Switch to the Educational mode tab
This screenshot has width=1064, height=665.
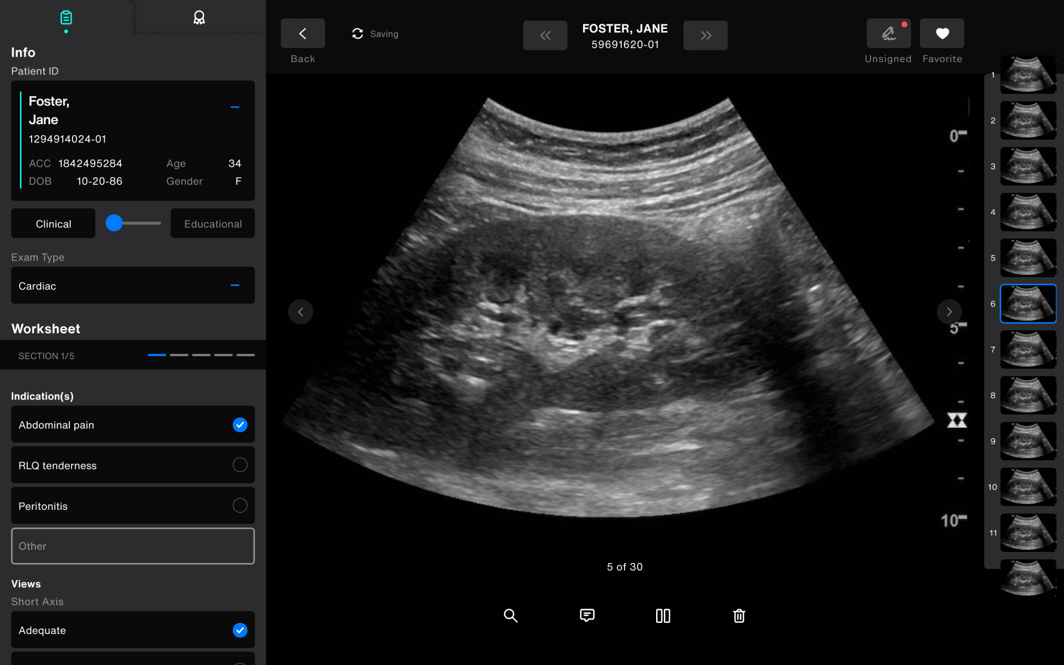(212, 224)
